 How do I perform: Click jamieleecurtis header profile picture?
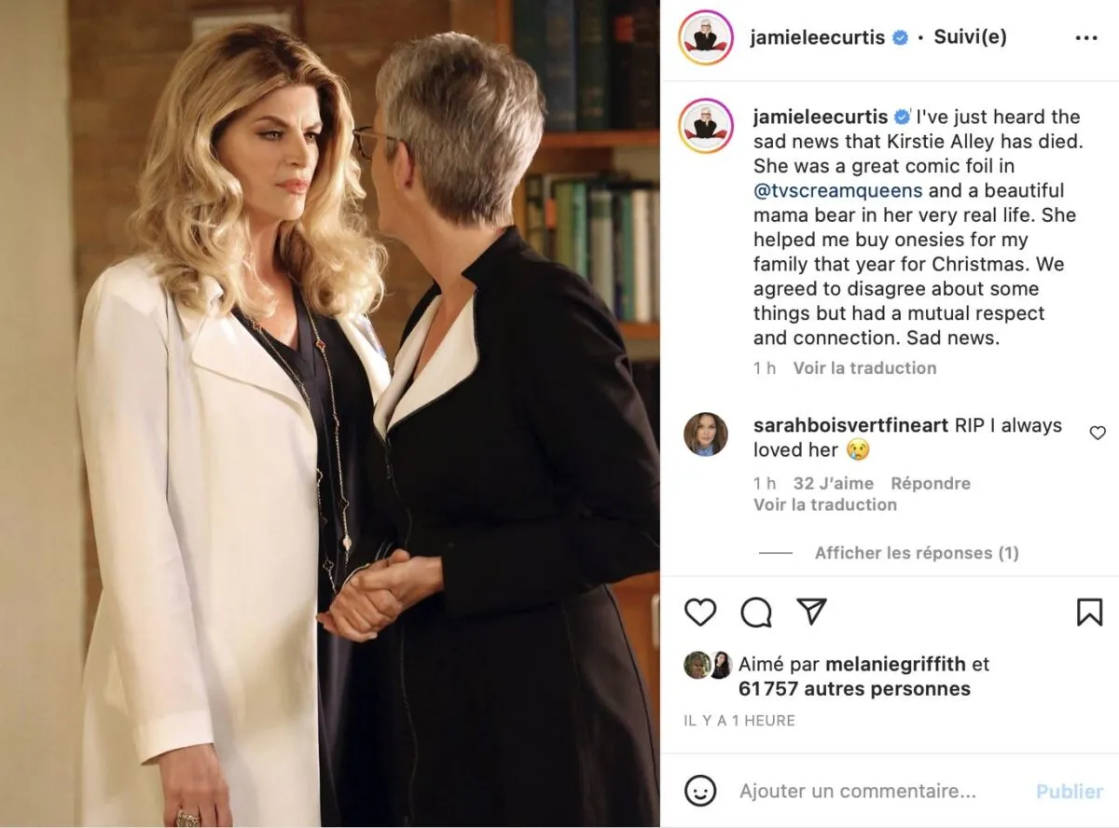click(706, 37)
